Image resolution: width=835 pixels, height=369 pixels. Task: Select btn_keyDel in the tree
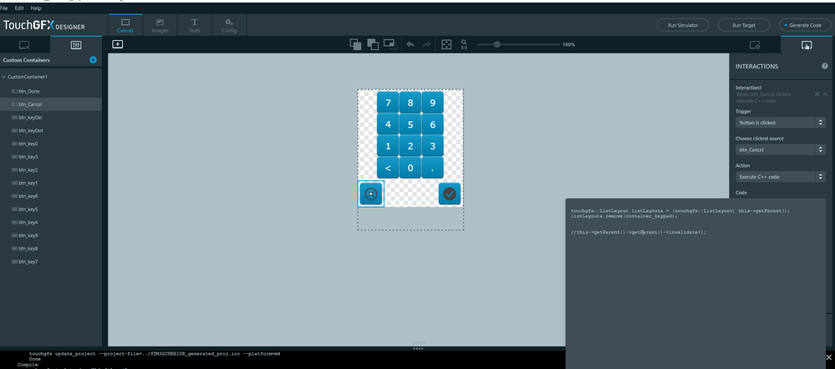[51, 117]
